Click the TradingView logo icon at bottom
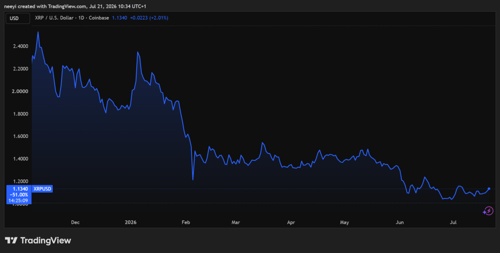 (11, 240)
